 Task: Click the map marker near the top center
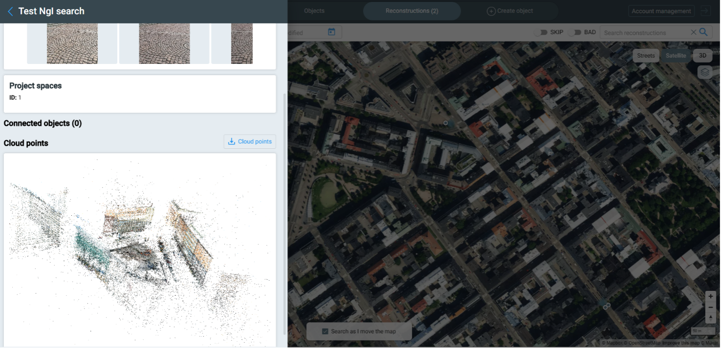pos(446,123)
